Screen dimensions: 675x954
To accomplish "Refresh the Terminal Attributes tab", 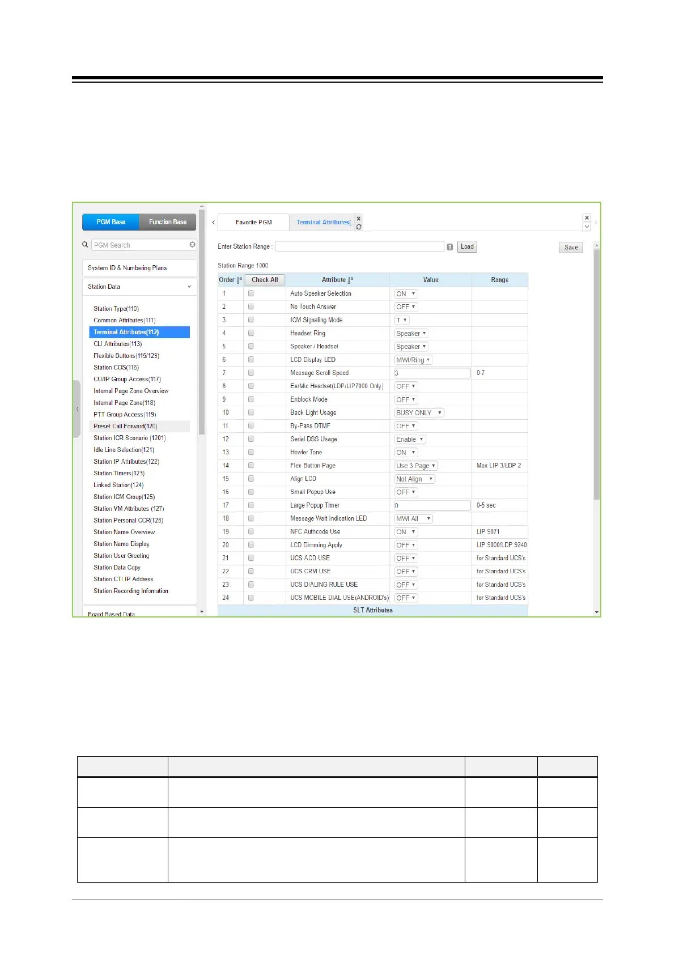I will tap(359, 227).
